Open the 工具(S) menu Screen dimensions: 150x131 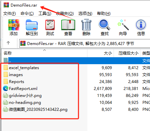(45, 14)
